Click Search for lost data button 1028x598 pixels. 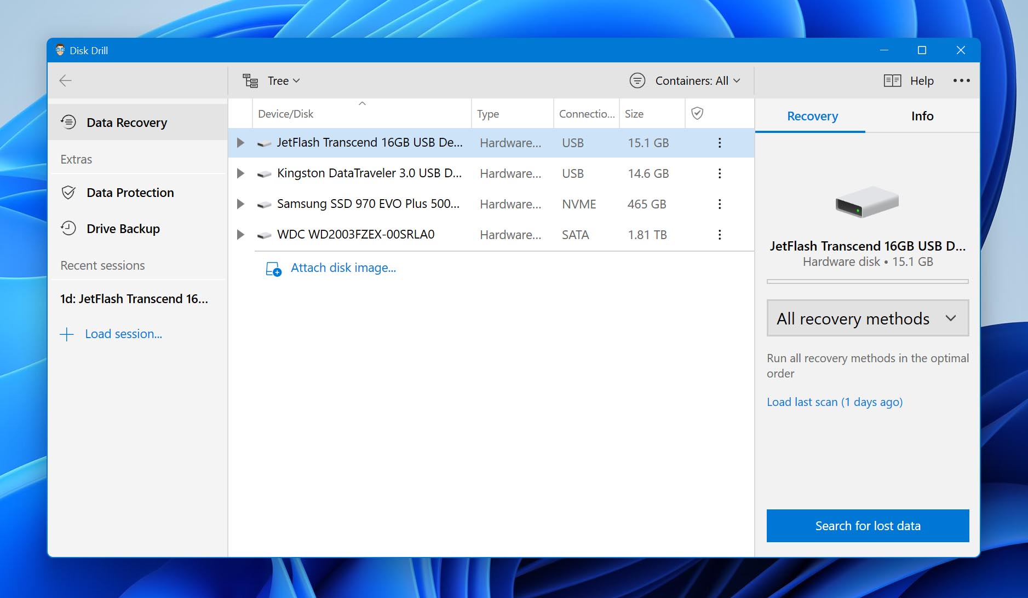(x=868, y=526)
